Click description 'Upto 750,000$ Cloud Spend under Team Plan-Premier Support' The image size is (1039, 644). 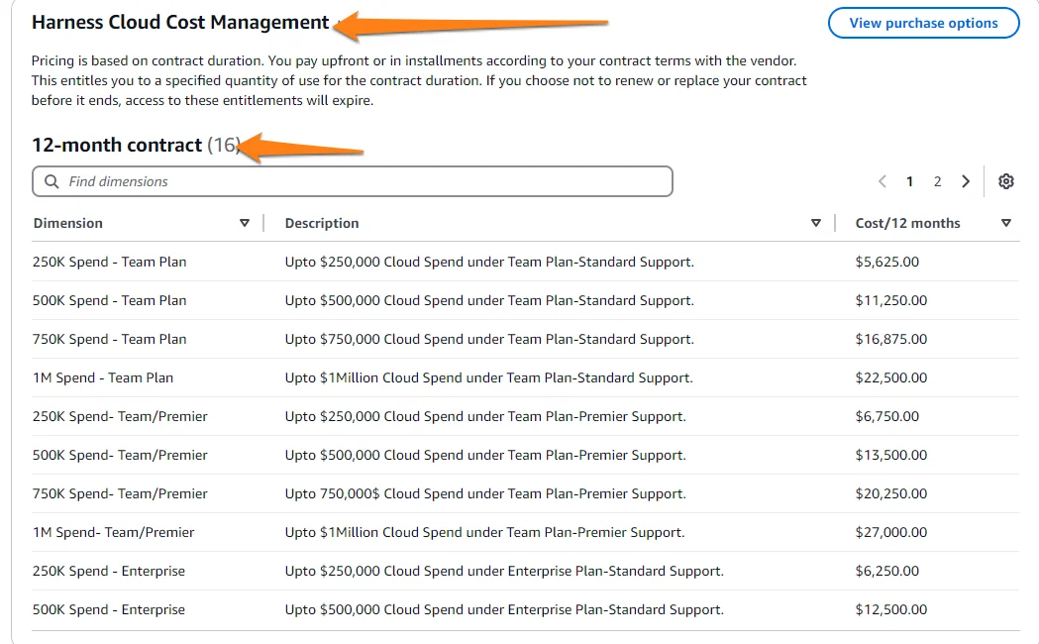click(485, 493)
